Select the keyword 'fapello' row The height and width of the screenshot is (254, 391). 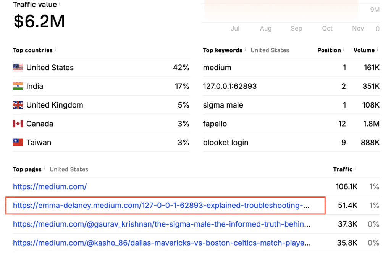click(291, 124)
